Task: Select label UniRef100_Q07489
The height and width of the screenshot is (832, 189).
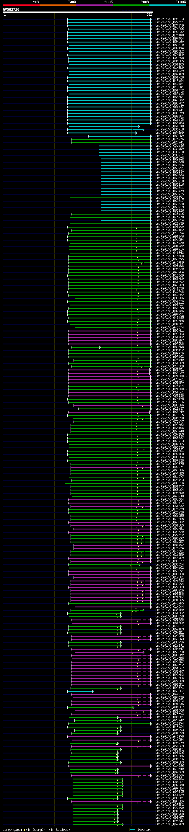Action: pos(169,74)
